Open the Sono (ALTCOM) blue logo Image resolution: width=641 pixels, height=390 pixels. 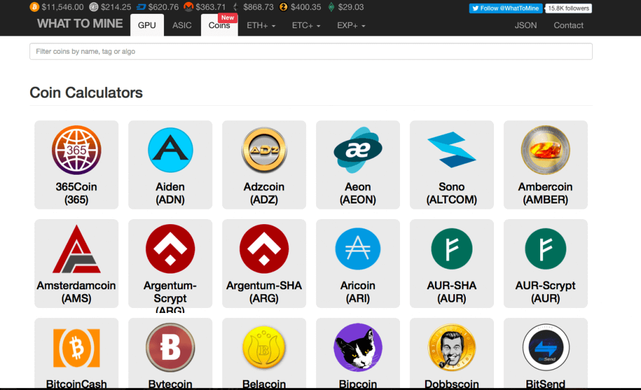[x=452, y=150]
